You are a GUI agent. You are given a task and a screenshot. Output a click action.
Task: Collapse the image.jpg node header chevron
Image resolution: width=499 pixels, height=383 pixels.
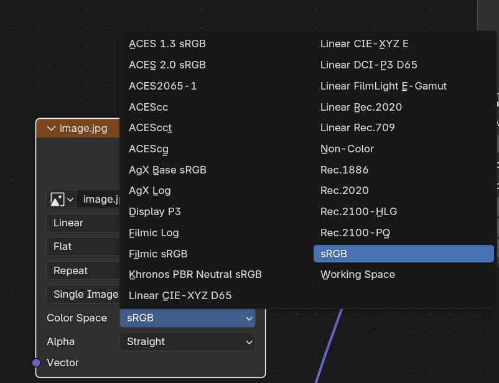[51, 129]
